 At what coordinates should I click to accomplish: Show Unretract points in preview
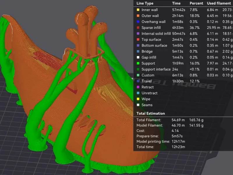click(x=149, y=93)
